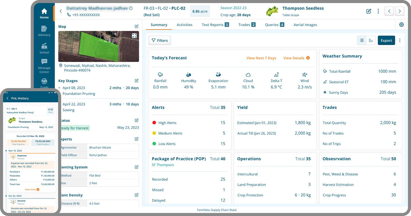The image size is (411, 216).
Task: Open the Test Reports tab
Action: (215, 25)
